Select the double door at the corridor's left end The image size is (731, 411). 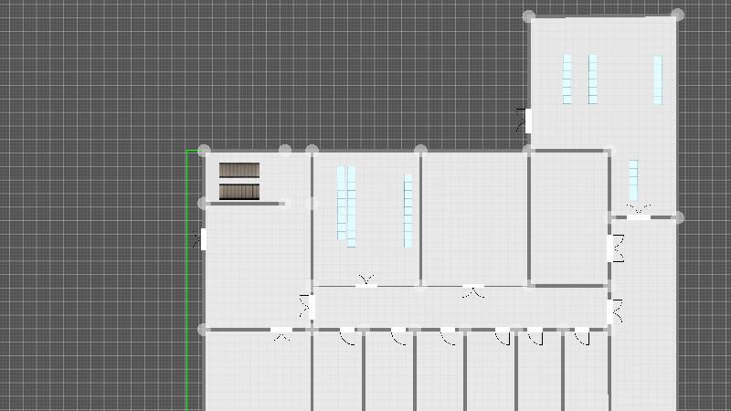(x=309, y=307)
